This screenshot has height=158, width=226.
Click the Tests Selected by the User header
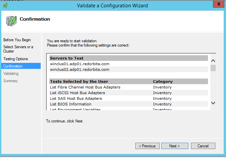pyautogui.click(x=79, y=81)
